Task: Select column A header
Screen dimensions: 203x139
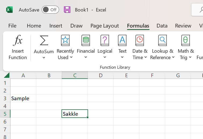Action: click(x=23, y=75)
